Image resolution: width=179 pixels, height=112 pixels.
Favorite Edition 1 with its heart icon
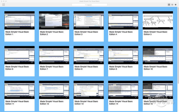(32, 27)
